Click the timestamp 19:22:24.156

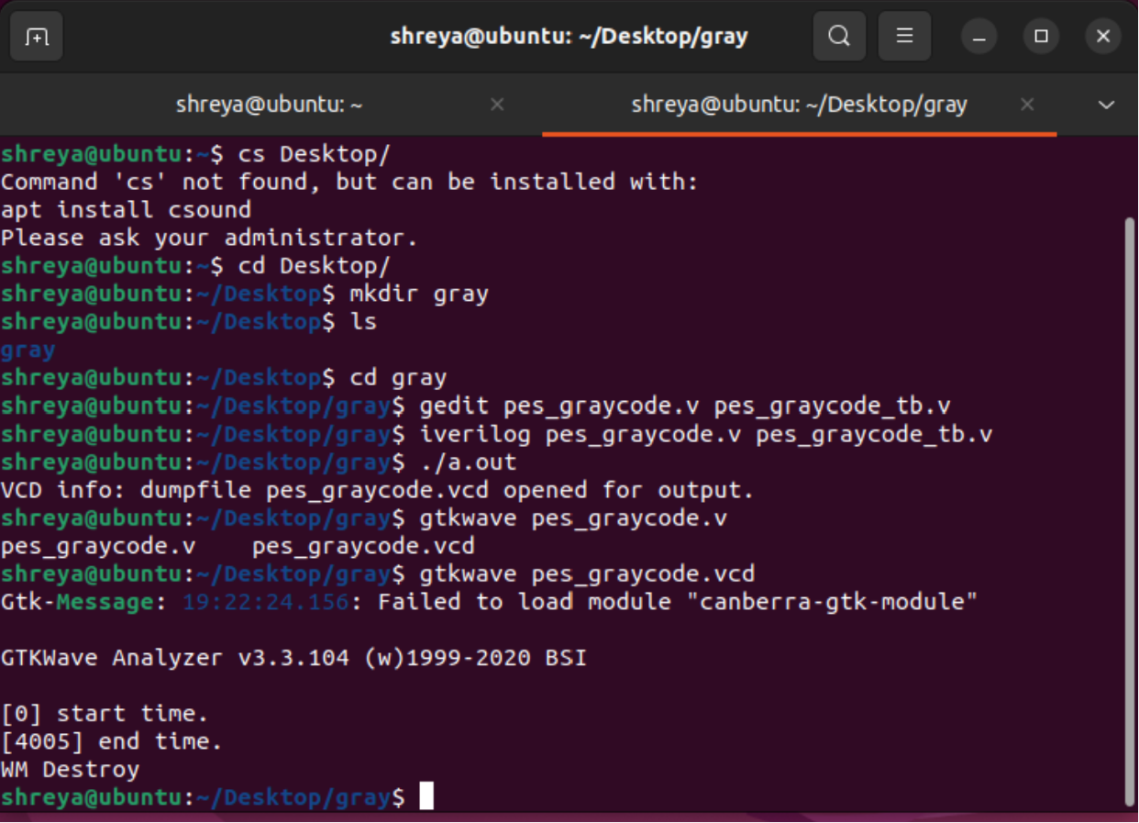266,602
